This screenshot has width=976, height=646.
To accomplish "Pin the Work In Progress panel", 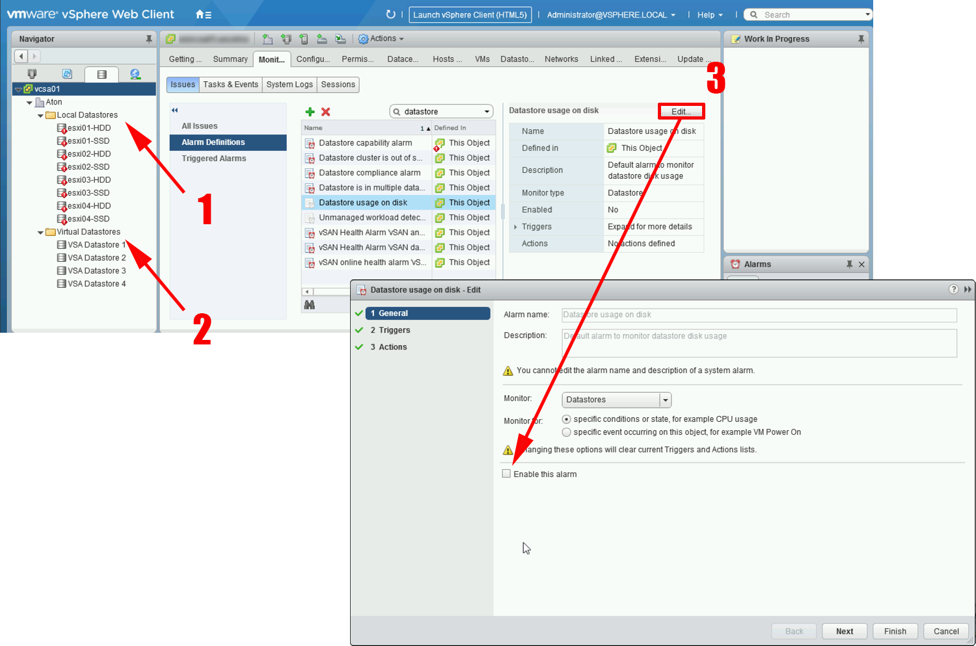I will tap(861, 39).
